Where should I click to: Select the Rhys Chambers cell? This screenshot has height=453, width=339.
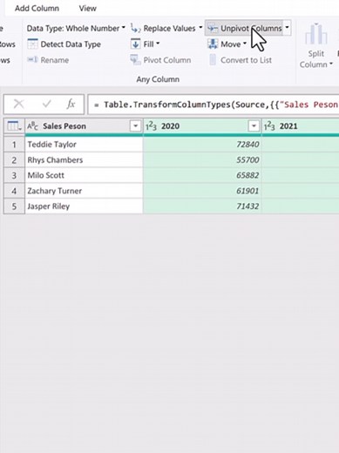tap(84, 159)
